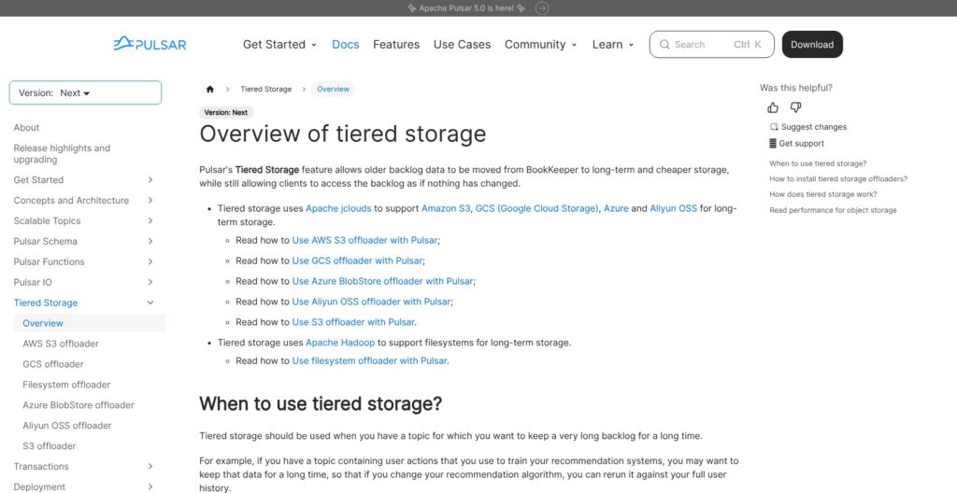Open S3 offloader sidebar page
This screenshot has height=493, width=957.
click(x=50, y=446)
